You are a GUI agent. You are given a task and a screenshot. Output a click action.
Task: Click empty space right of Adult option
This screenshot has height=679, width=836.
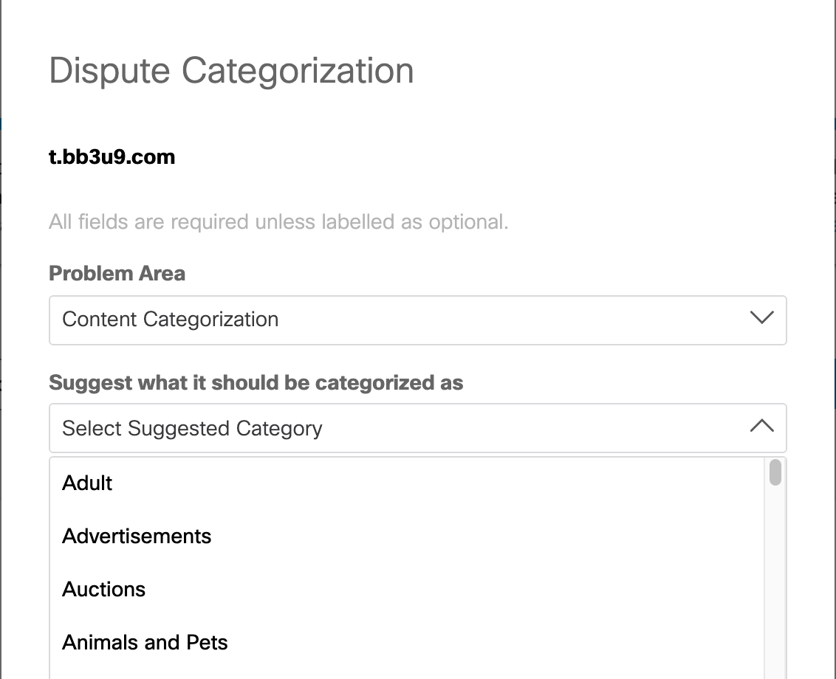tap(443, 483)
